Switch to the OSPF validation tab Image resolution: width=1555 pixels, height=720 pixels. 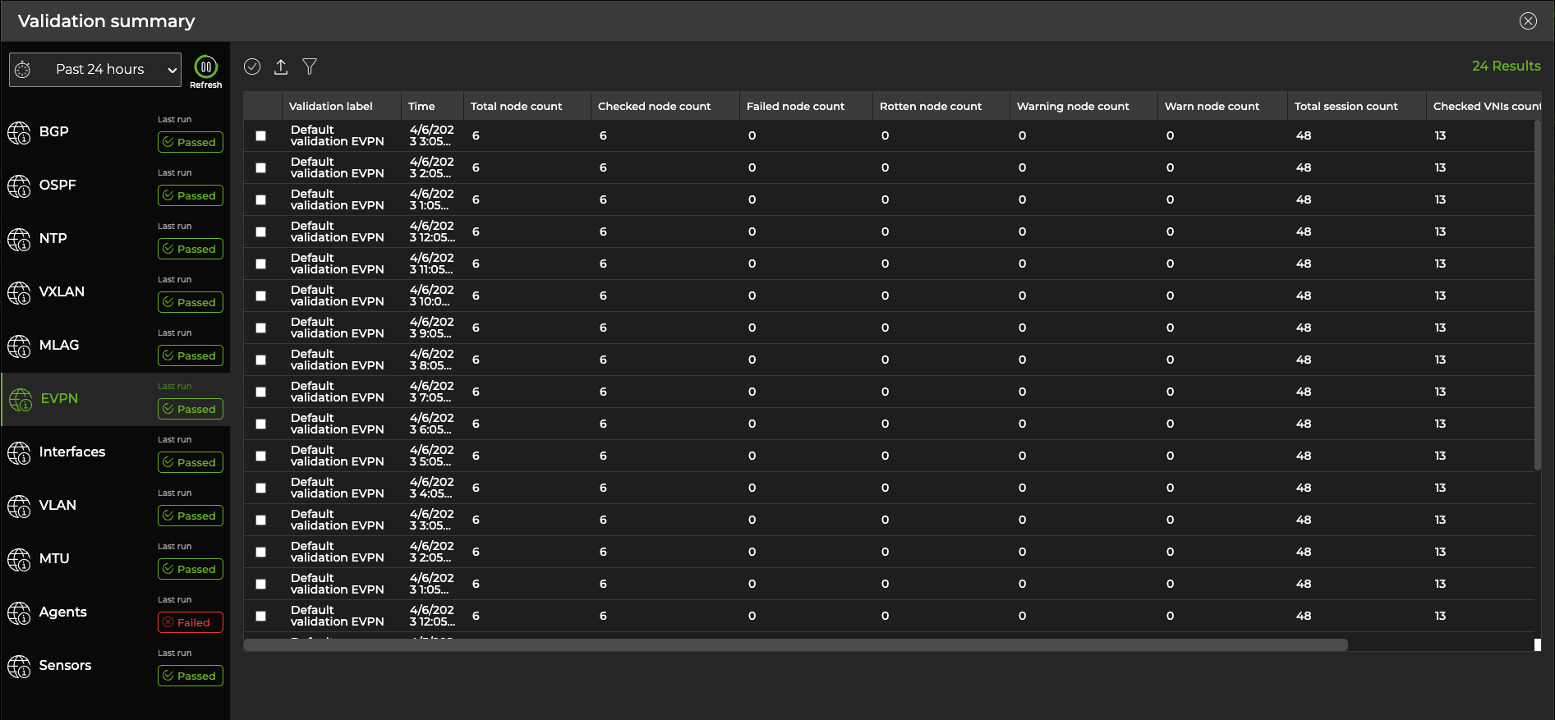click(58, 186)
